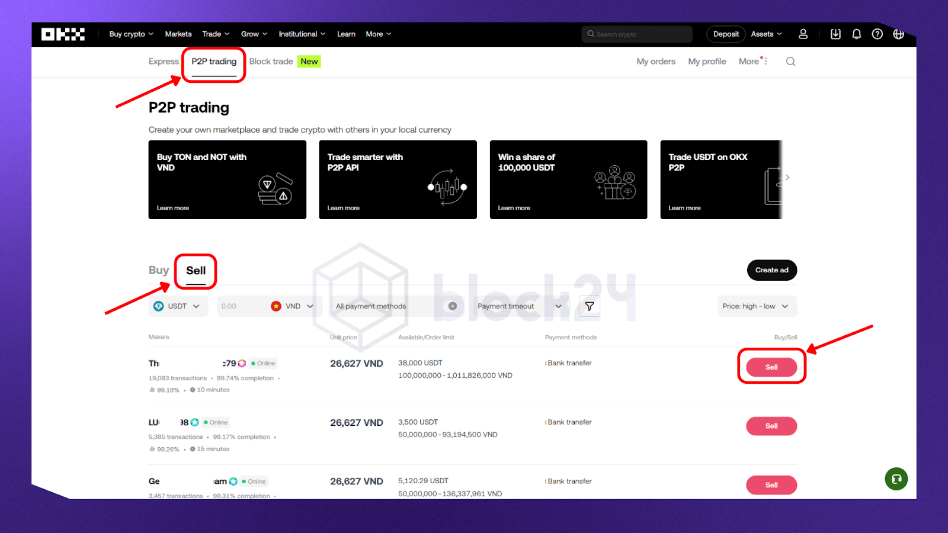Click the magnifier icon beside More
The width and height of the screenshot is (948, 533).
(790, 62)
